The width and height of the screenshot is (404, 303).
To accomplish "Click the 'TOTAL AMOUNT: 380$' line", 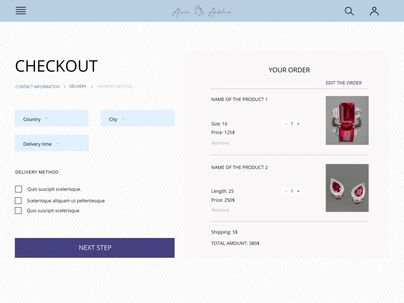I will tap(235, 243).
